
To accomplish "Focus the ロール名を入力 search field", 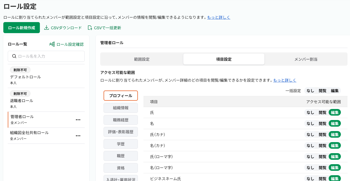I will (x=46, y=56).
